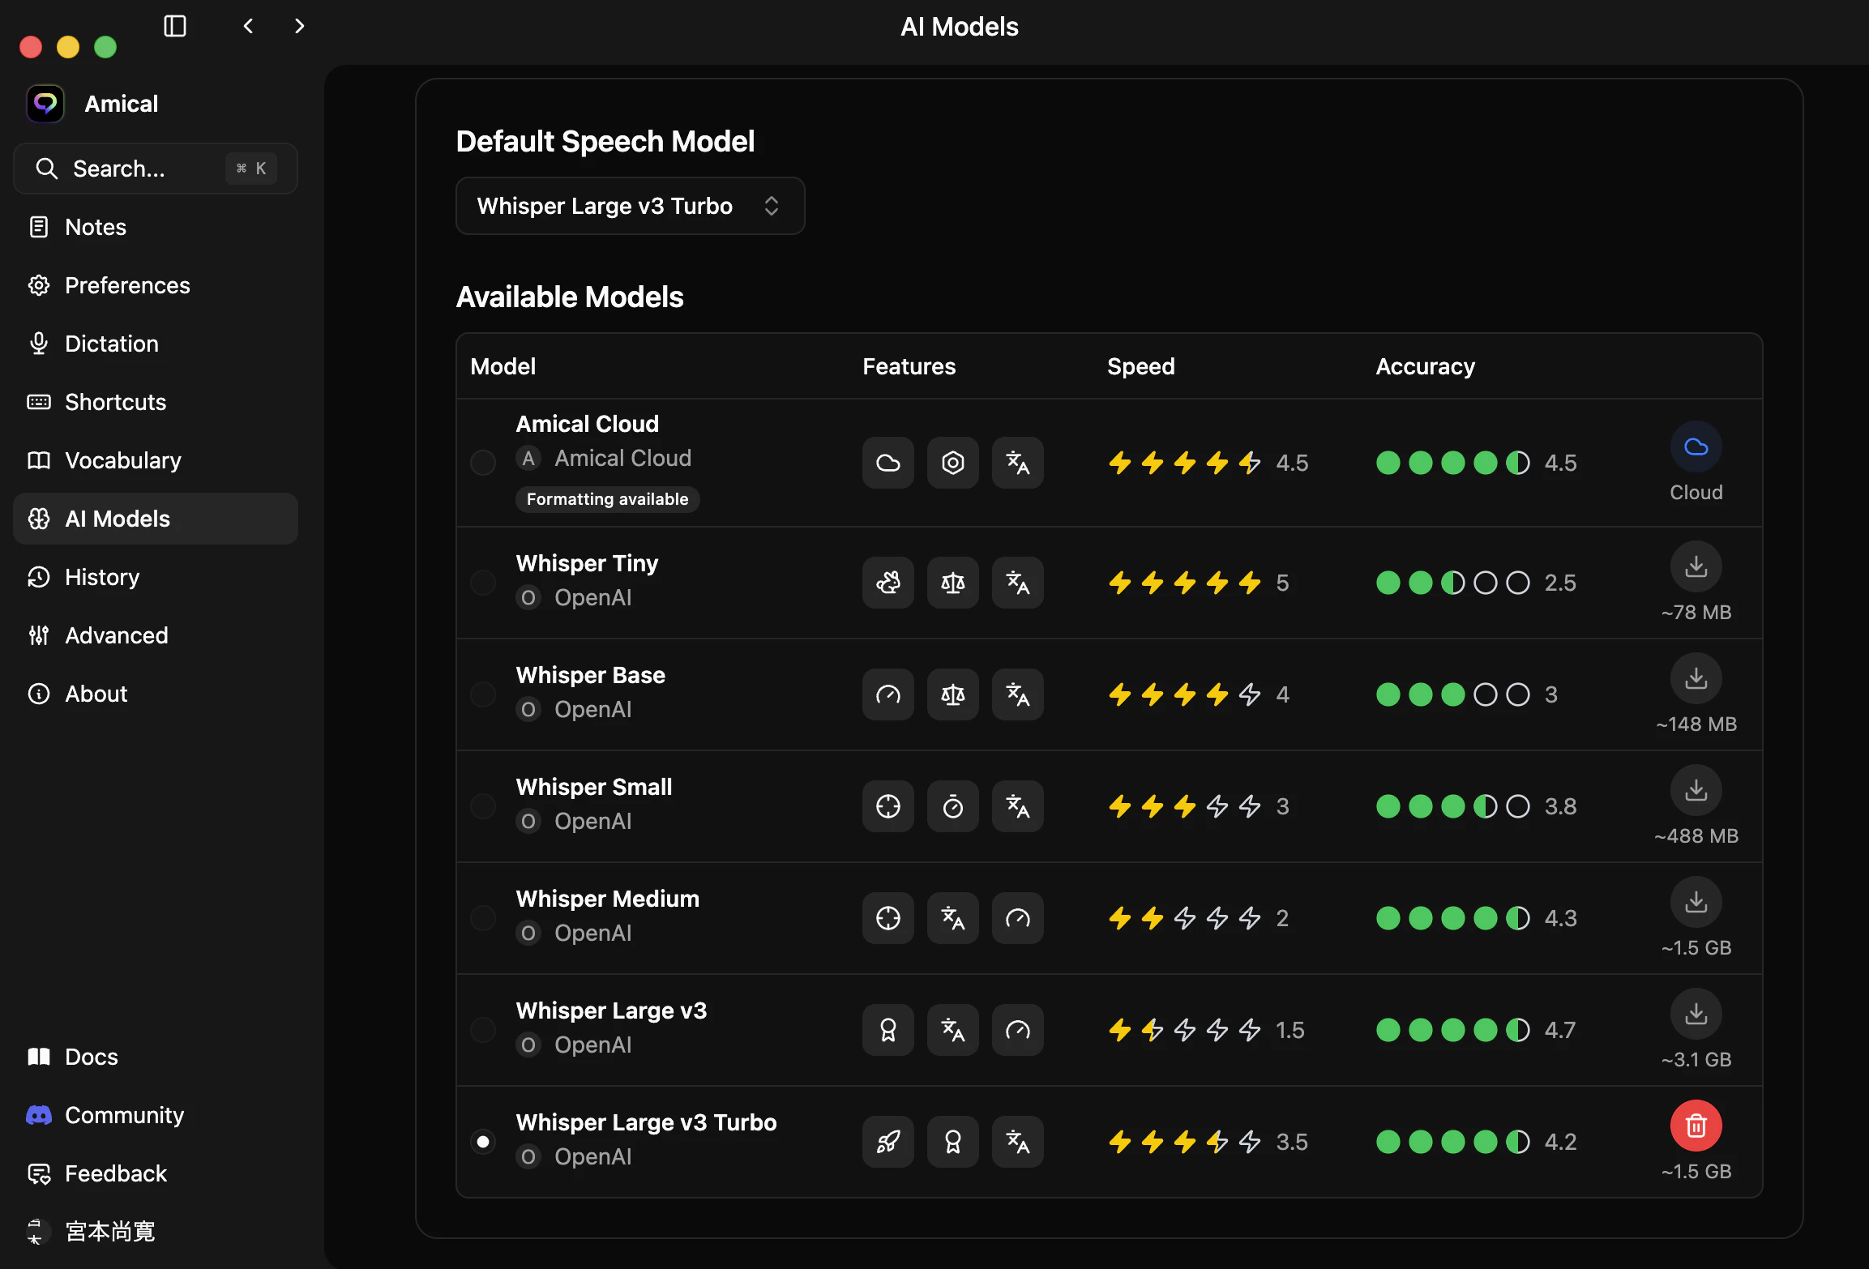Open the Feedback link
The height and width of the screenshot is (1269, 1869).
point(156,1173)
